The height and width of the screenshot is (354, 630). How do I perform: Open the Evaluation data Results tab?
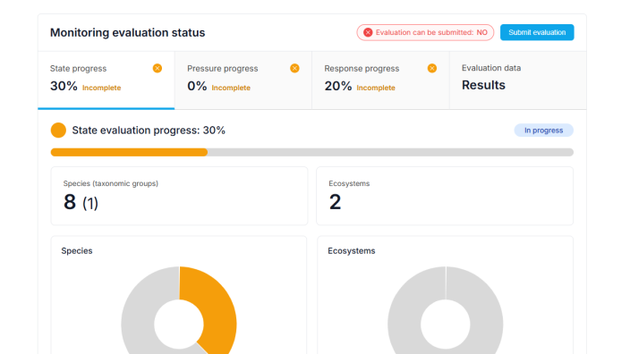[x=518, y=80]
